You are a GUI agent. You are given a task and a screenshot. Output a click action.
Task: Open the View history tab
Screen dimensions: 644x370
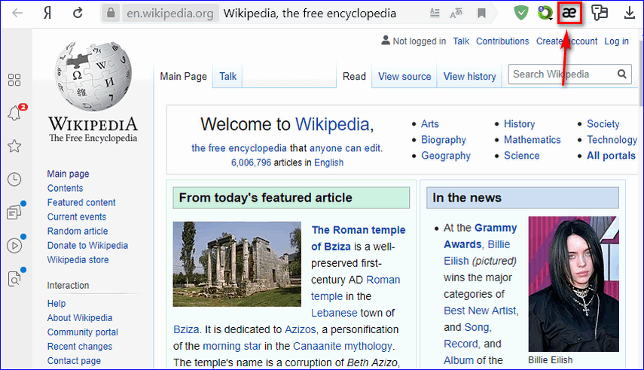coord(469,76)
